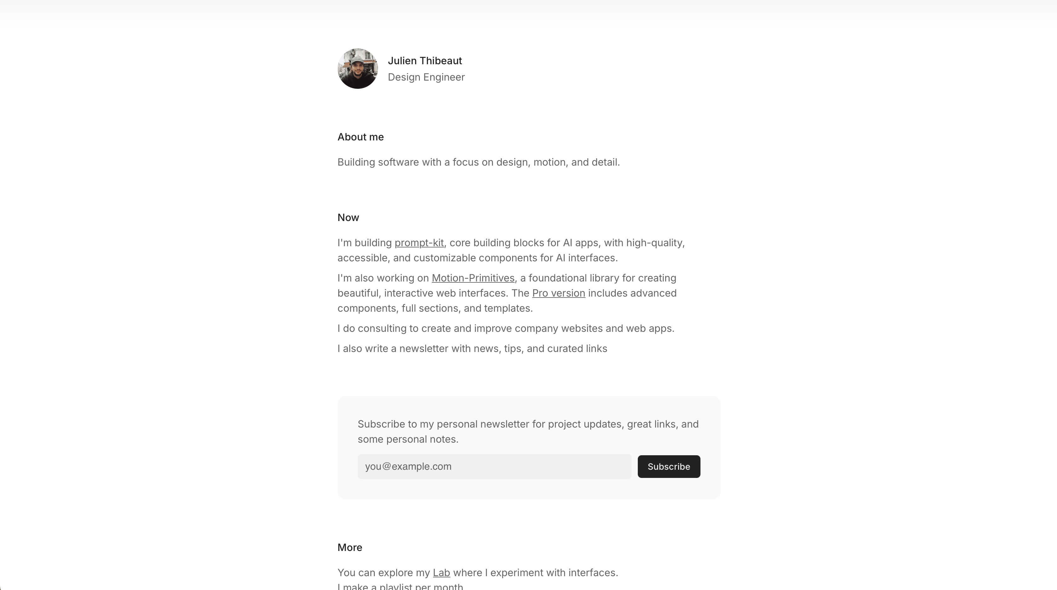Open the Motion-Primitives link

click(473, 278)
